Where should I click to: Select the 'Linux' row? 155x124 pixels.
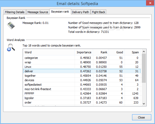tap(82, 67)
